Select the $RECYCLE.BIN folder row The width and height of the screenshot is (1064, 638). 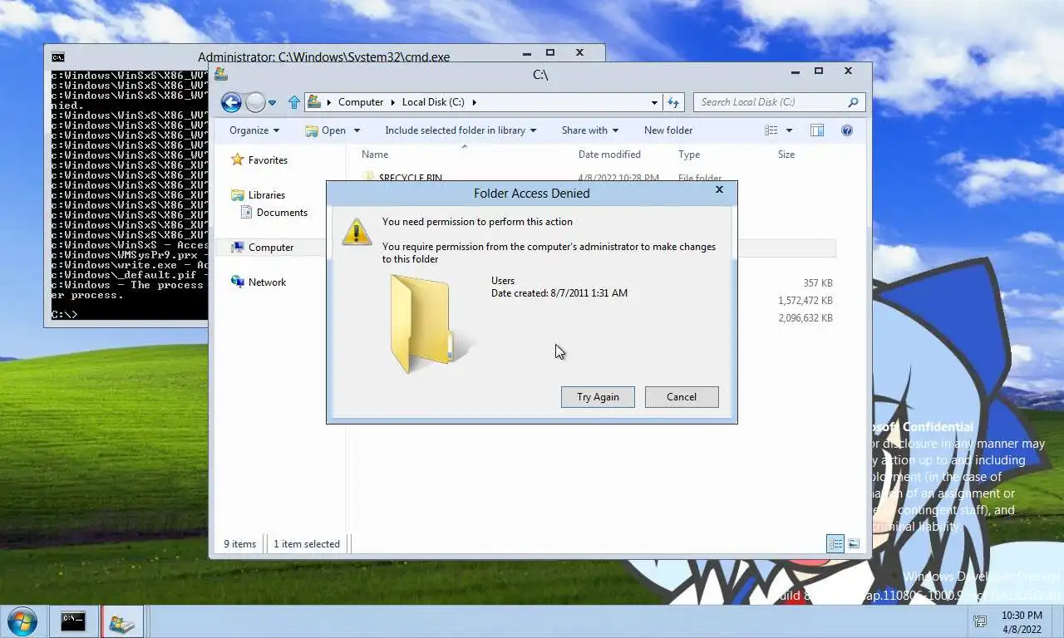(598, 178)
